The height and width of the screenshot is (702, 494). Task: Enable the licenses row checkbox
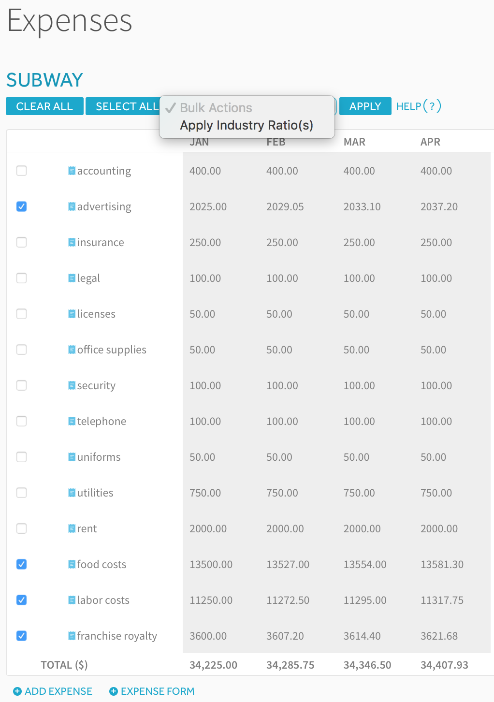click(22, 314)
